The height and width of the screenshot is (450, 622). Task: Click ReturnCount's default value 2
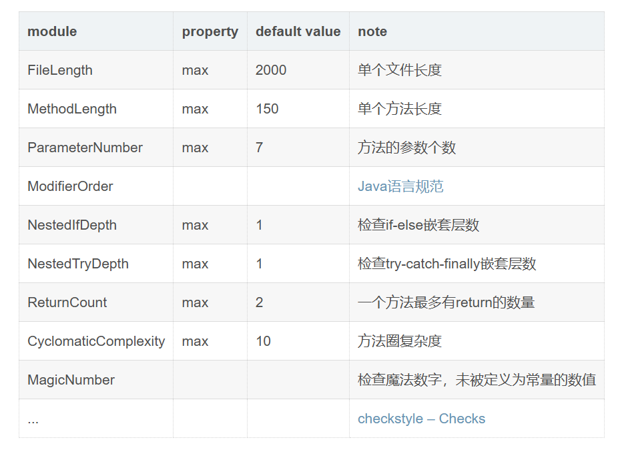[x=260, y=302]
